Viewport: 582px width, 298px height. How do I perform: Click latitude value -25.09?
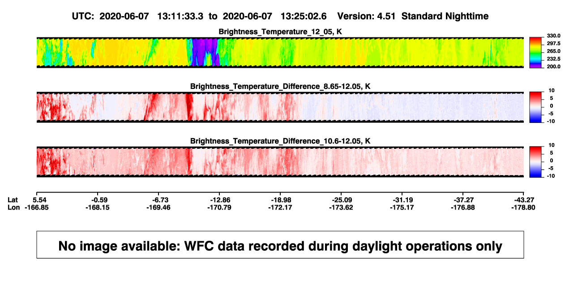[341, 200]
